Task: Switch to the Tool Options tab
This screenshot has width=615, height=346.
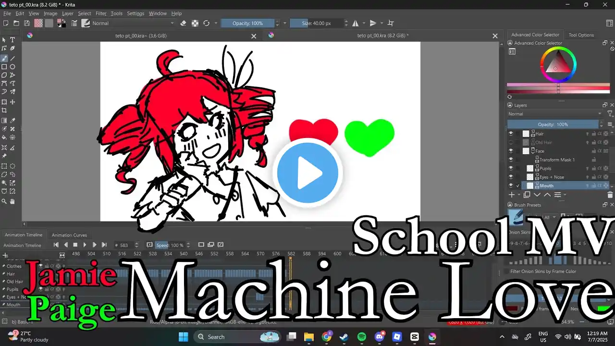Action: point(581,35)
